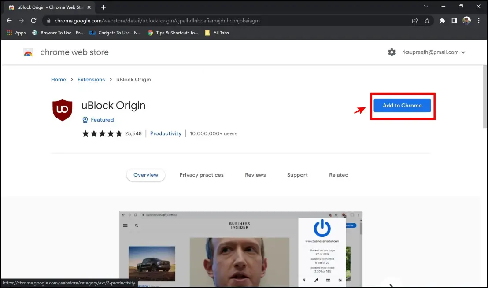Image resolution: width=488 pixels, height=288 pixels.
Task: Click the browser forward arrow
Action: click(21, 21)
